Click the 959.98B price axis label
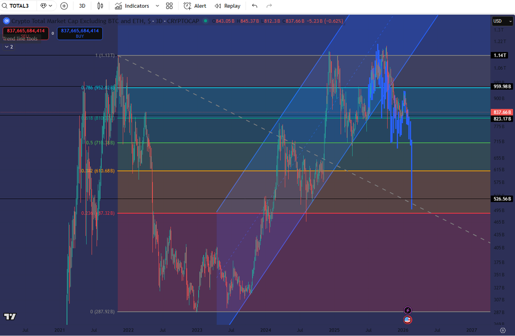Image resolution: width=515 pixels, height=336 pixels. click(503, 86)
